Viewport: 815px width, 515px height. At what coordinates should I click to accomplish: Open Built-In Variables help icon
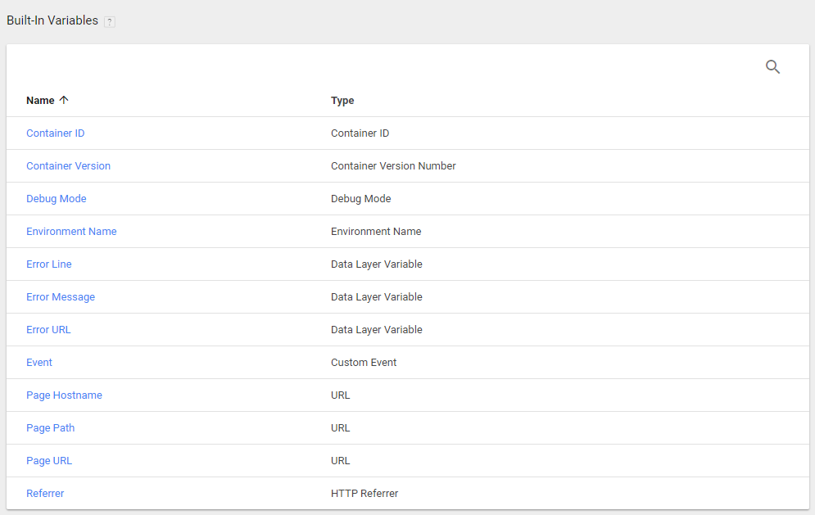(x=110, y=22)
